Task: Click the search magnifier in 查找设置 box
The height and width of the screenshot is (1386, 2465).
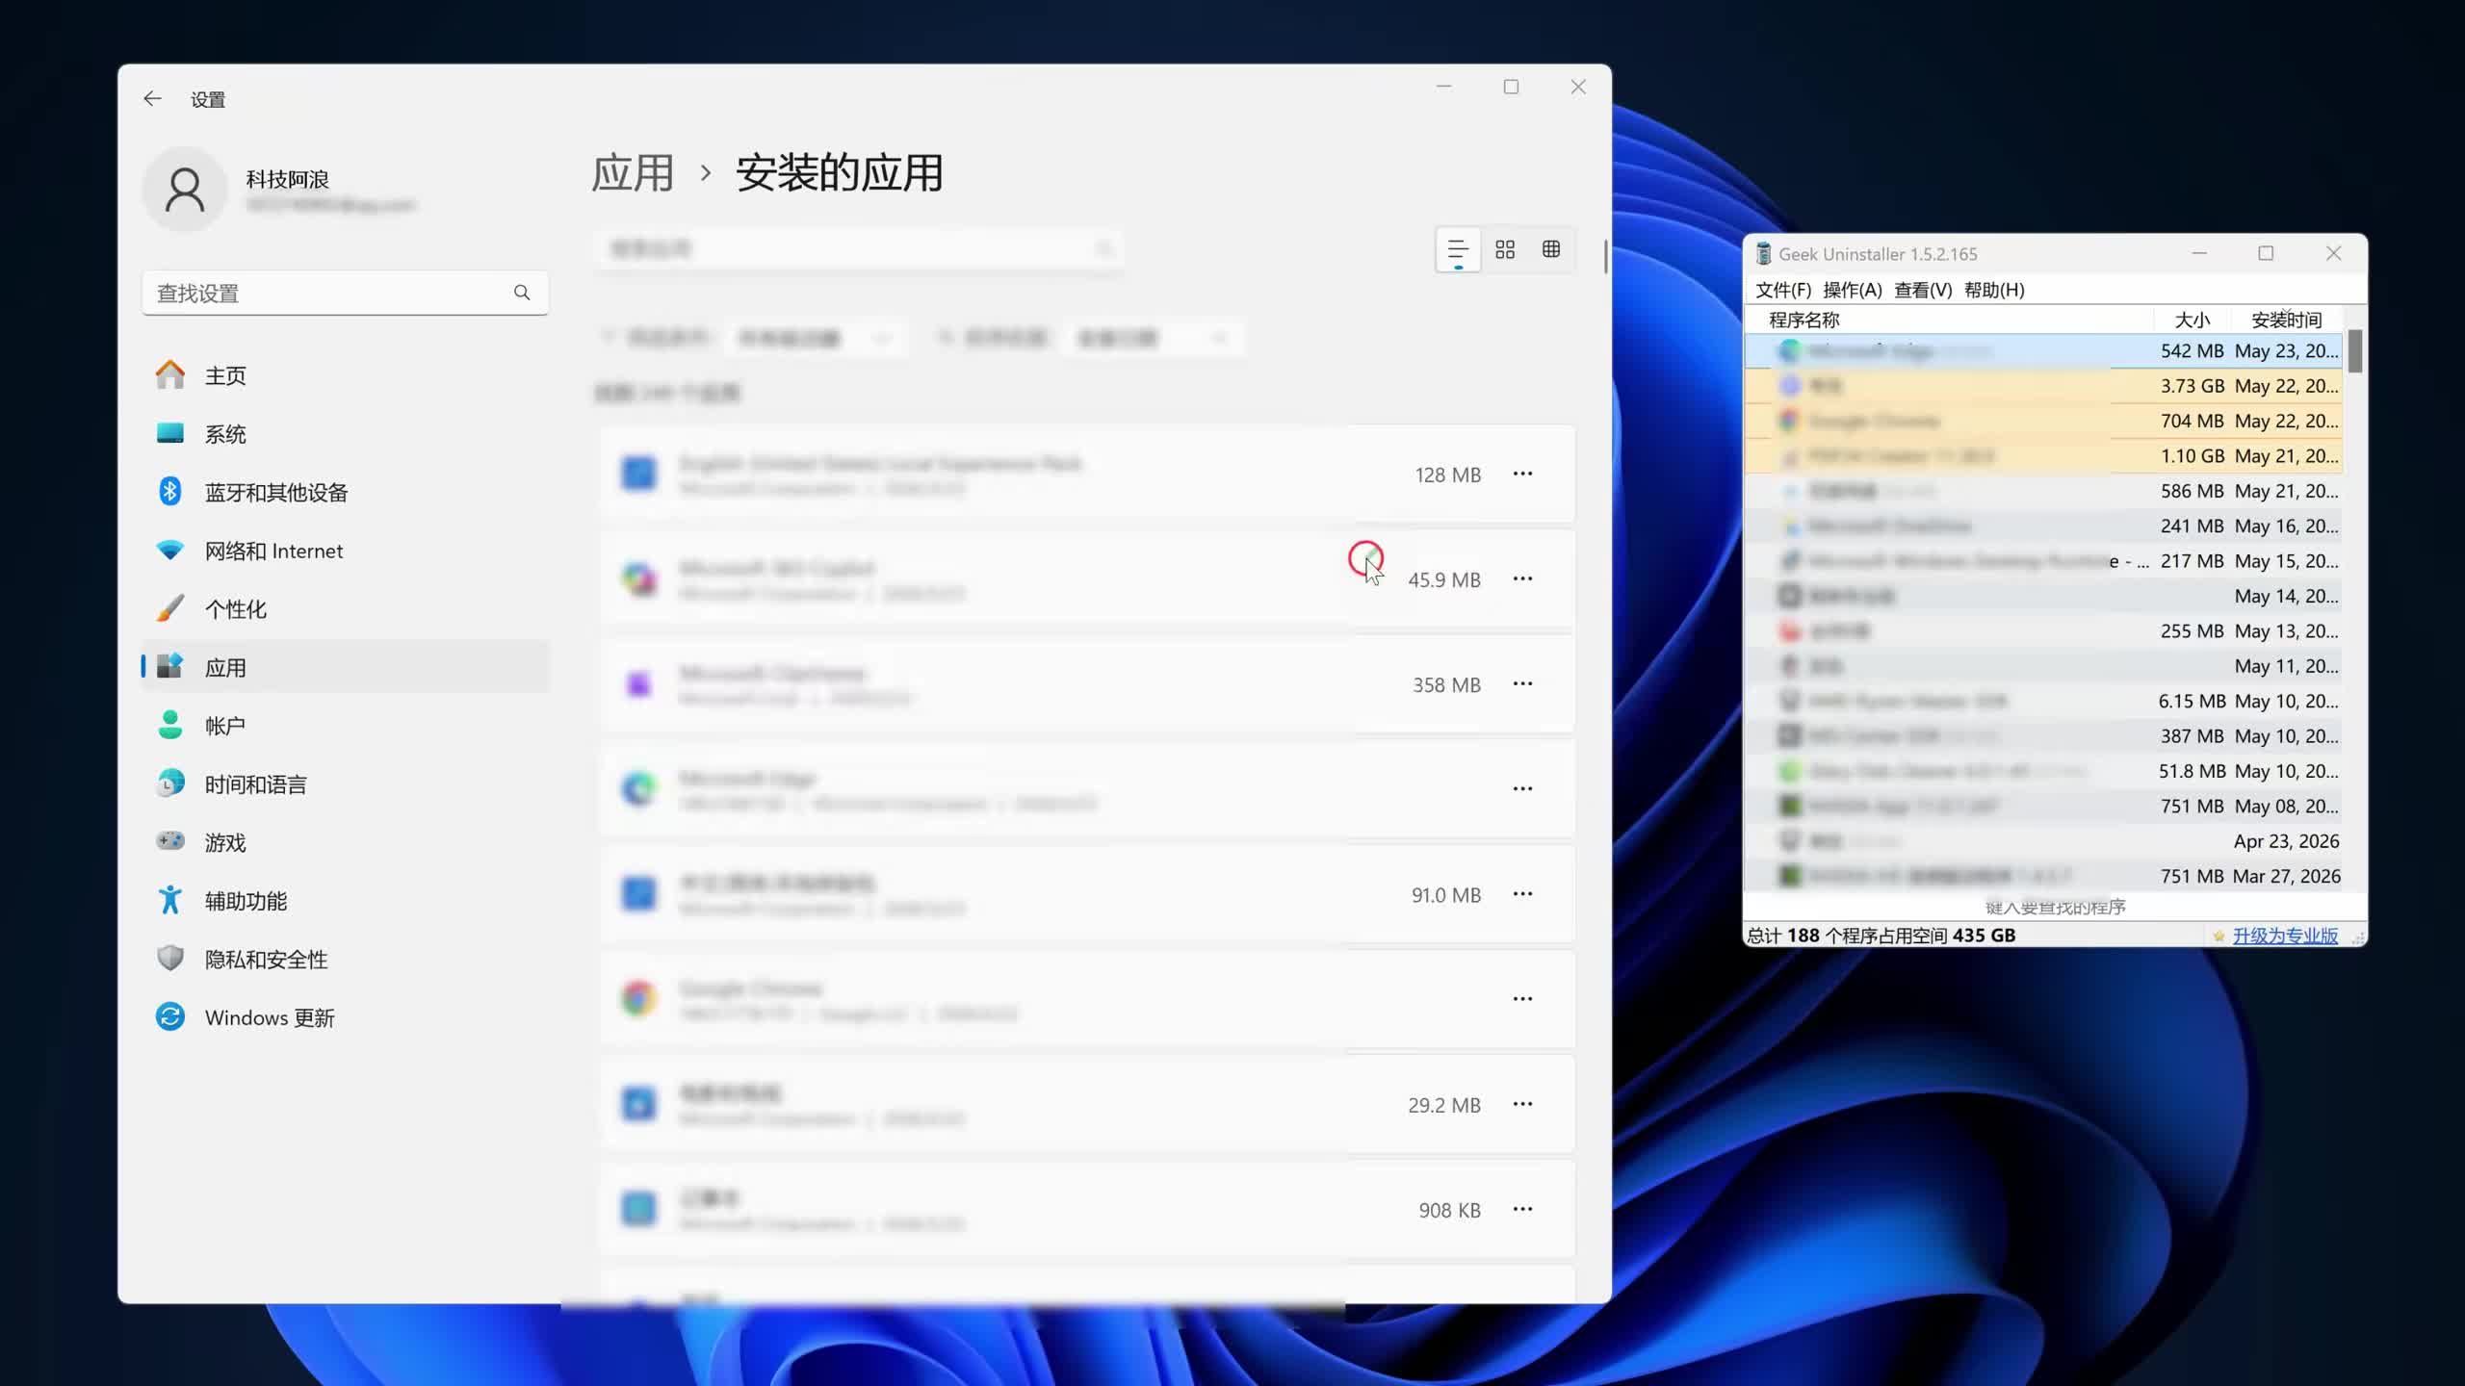Action: [522, 293]
